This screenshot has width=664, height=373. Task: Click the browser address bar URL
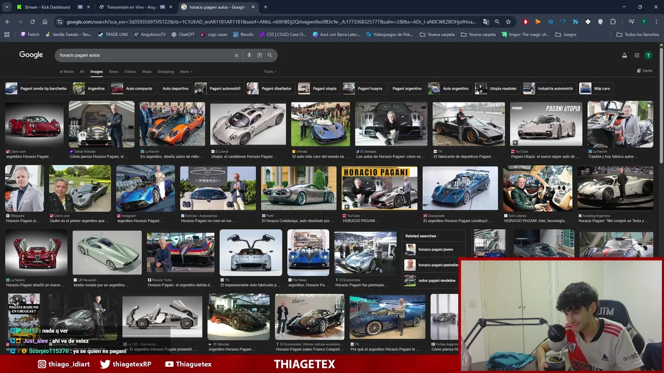click(271, 22)
